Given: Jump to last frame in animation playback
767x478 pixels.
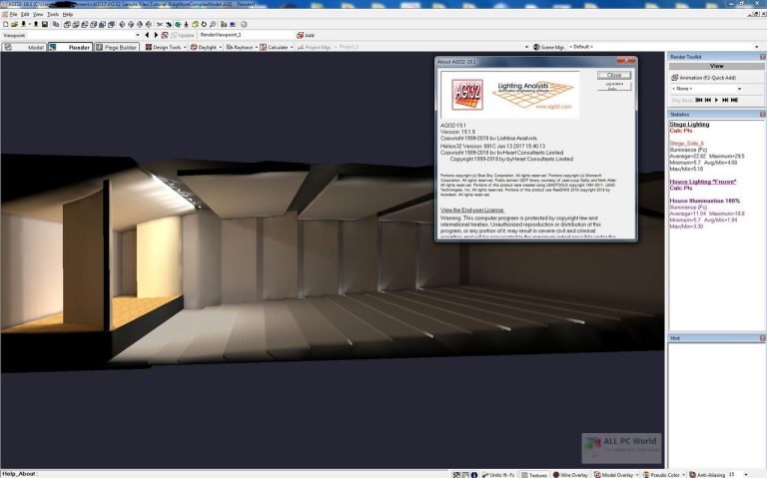Looking at the screenshot, I should (x=734, y=100).
